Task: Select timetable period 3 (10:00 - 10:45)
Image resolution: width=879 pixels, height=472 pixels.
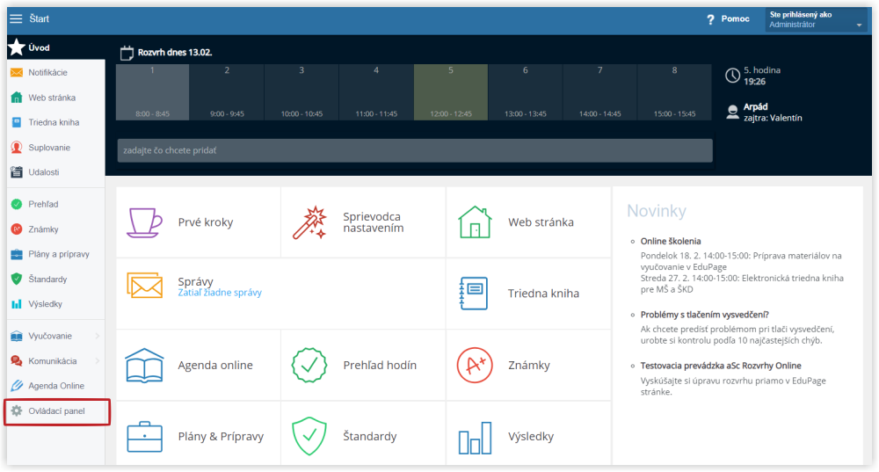Action: [301, 92]
